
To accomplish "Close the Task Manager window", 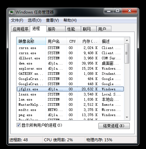I will (x=129, y=11).
